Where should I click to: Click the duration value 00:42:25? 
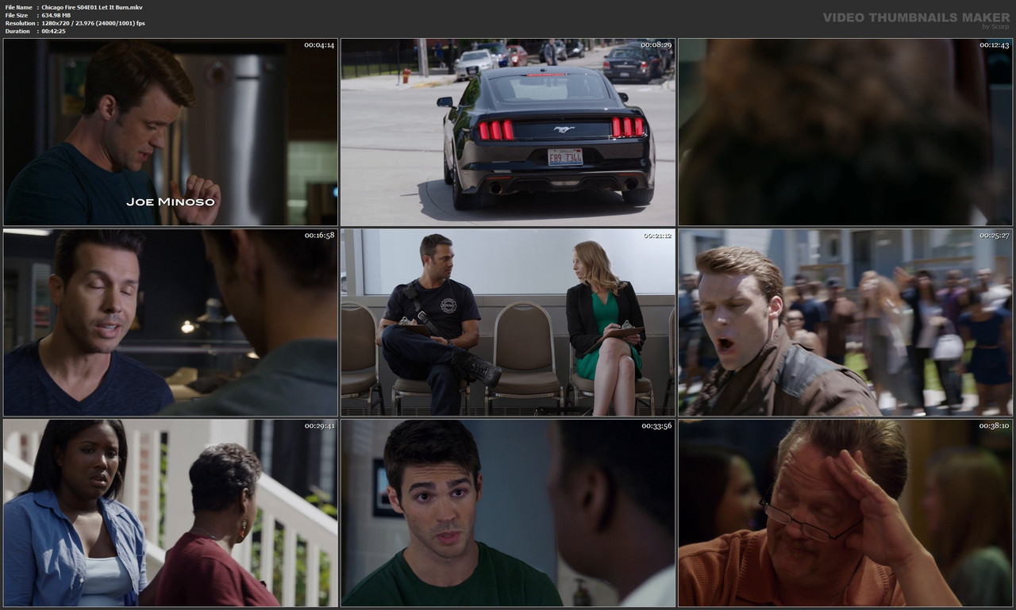click(x=53, y=31)
